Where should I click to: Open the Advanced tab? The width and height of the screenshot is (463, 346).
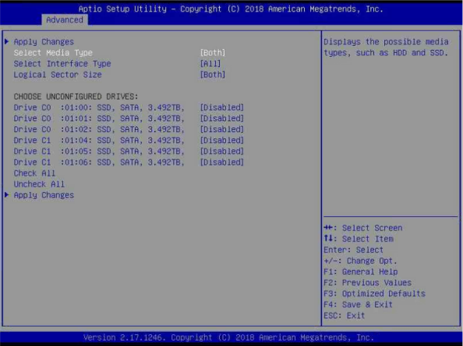click(x=65, y=19)
